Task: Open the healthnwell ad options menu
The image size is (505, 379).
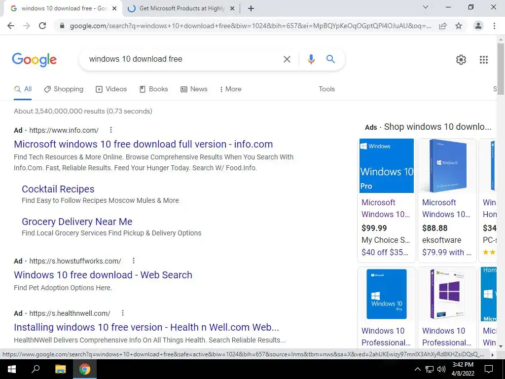Action: (122, 312)
